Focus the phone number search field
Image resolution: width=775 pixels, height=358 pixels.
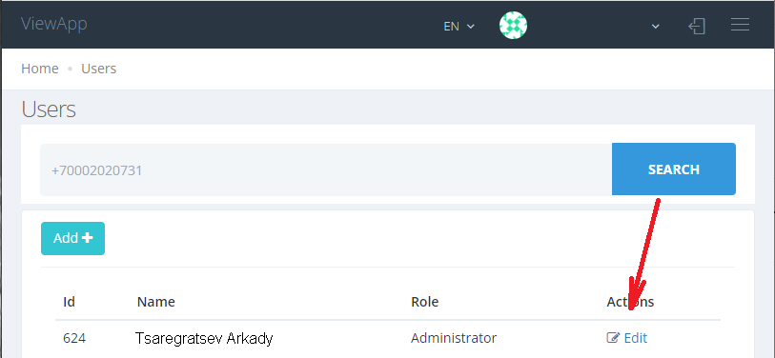(x=326, y=169)
